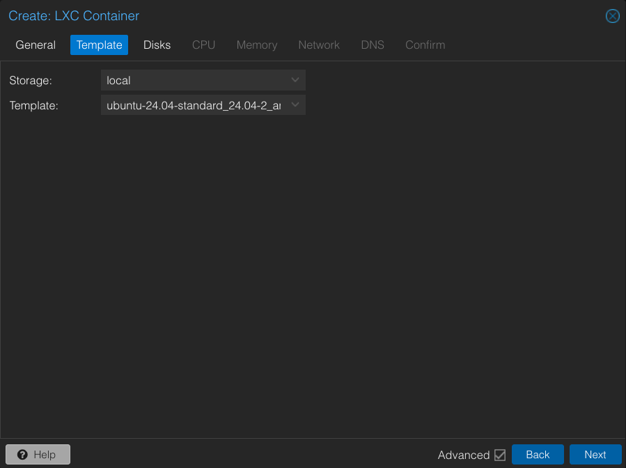Open the Disks tab
The height and width of the screenshot is (468, 626).
tap(157, 45)
